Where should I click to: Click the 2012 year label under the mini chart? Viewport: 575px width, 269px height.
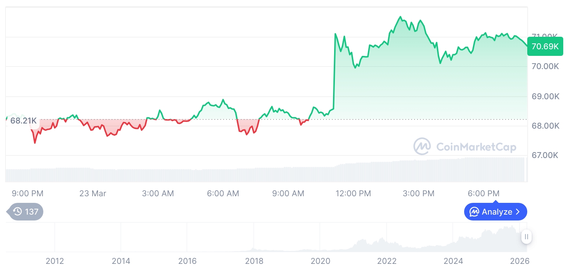coord(55,261)
